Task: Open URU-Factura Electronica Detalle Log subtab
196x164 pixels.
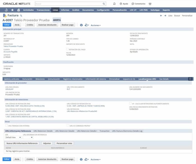Action: pos(127,131)
